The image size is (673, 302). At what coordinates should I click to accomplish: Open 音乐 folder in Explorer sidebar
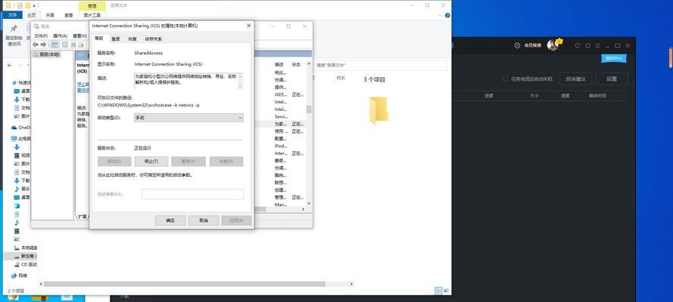pos(22,189)
